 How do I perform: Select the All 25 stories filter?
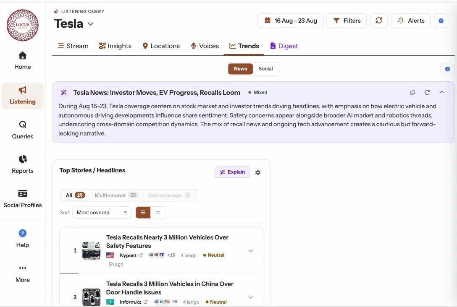tap(75, 195)
